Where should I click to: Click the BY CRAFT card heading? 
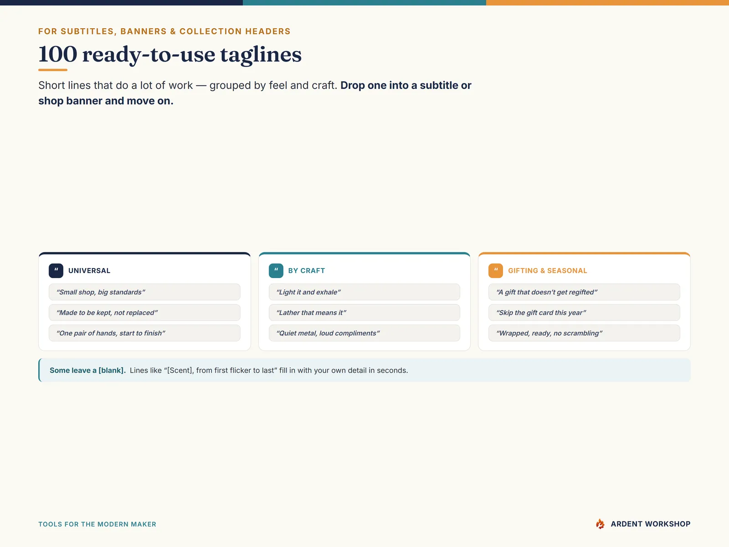click(307, 271)
